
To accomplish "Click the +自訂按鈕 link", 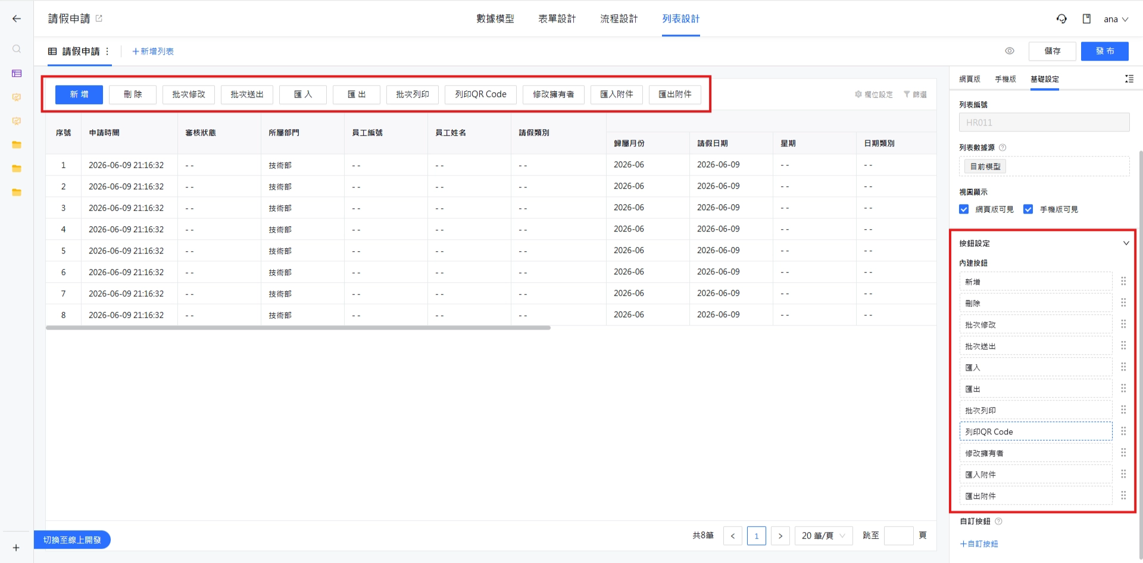I will (x=979, y=544).
